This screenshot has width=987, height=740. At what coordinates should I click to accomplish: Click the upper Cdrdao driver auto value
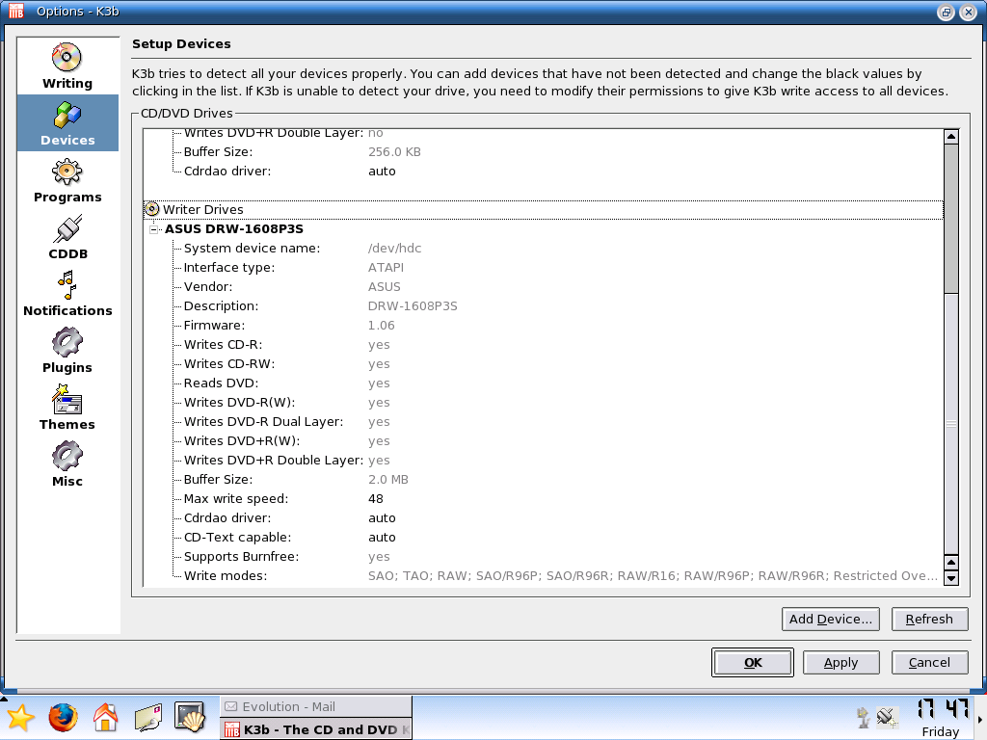pyautogui.click(x=382, y=172)
